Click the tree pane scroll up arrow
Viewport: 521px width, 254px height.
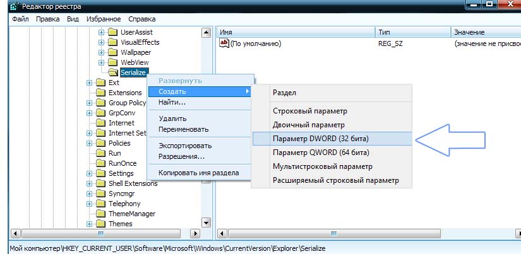click(205, 32)
